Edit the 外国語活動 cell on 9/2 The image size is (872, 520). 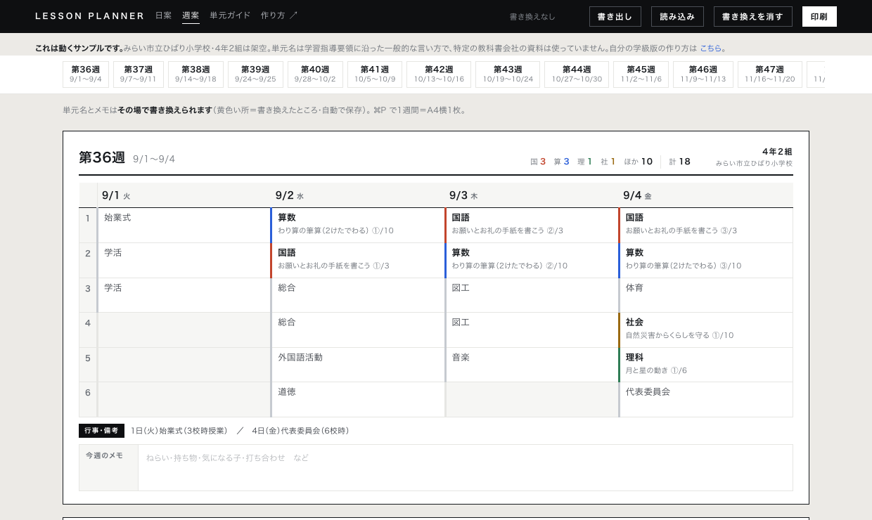(357, 365)
